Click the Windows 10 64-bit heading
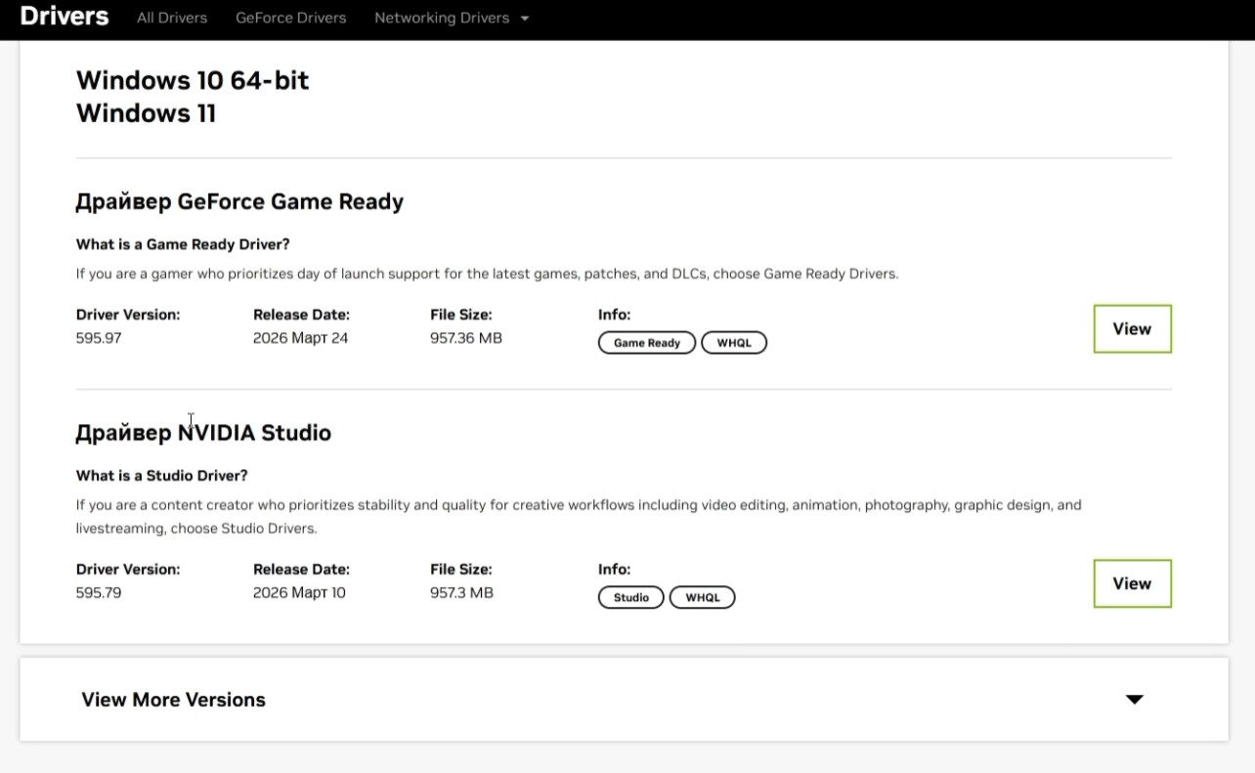 point(193,80)
